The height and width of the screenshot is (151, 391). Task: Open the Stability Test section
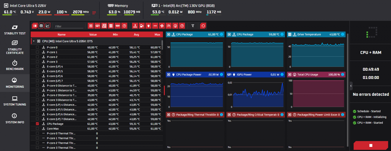coord(15,30)
